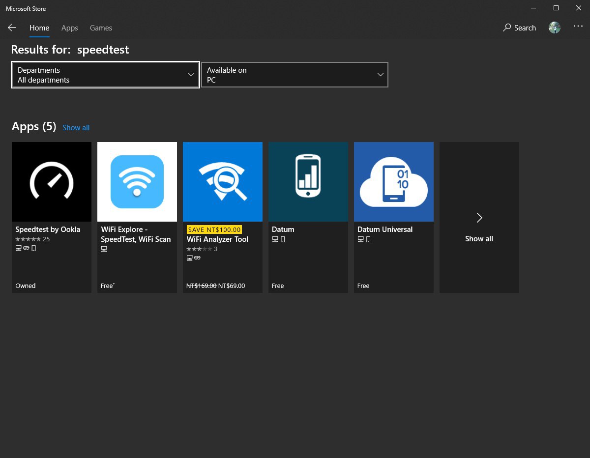Select the Home tab
Image resolution: width=590 pixels, height=458 pixels.
(39, 28)
